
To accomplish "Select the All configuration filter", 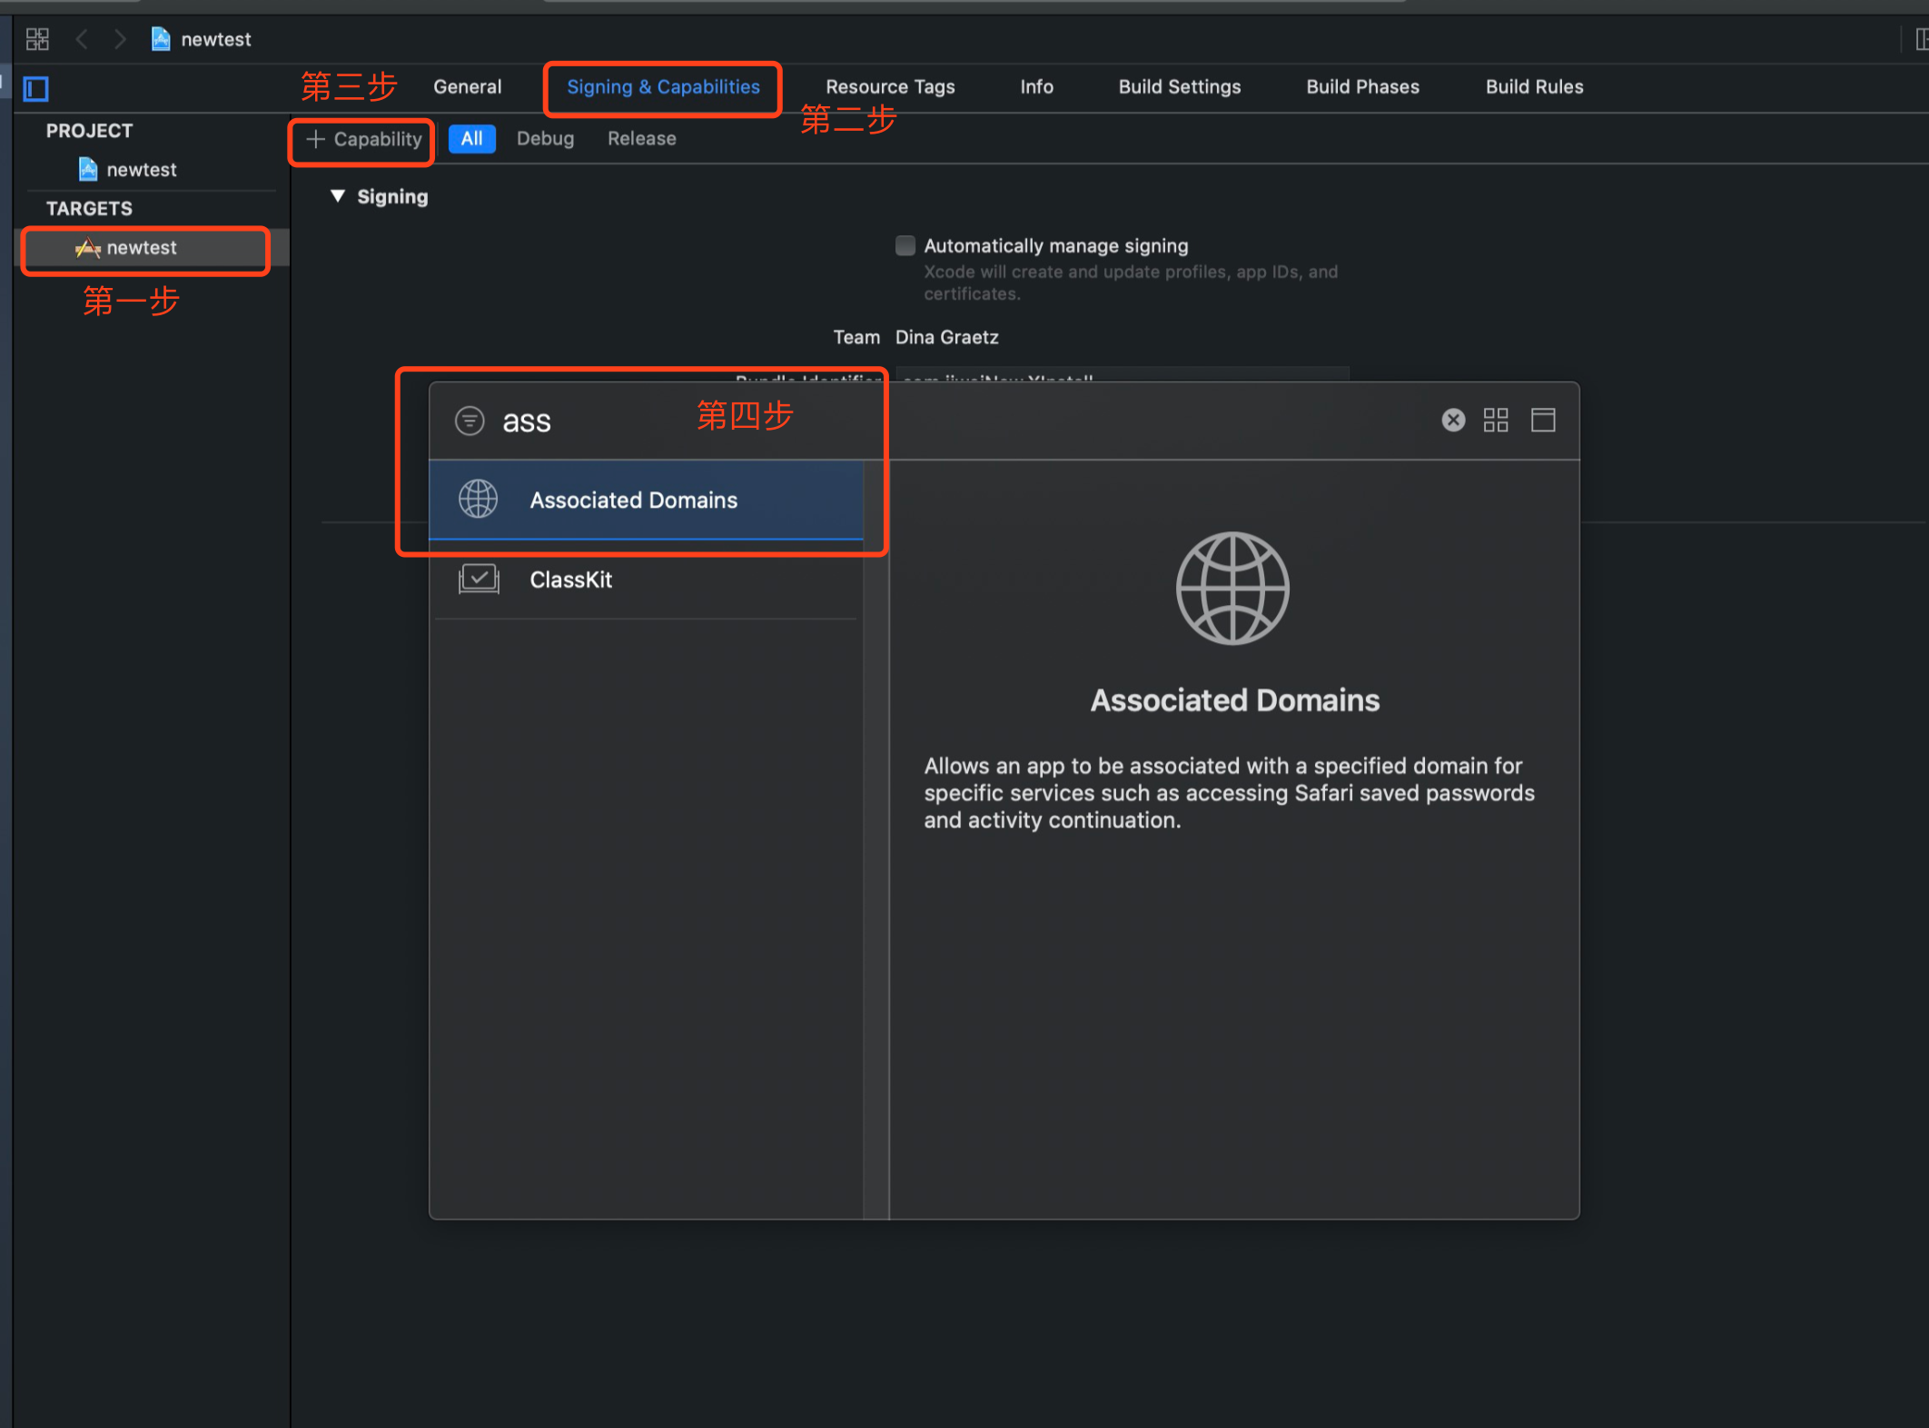I will (x=471, y=139).
